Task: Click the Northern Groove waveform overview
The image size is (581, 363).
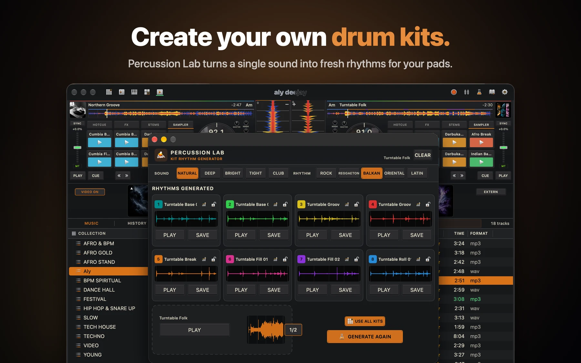Action: click(170, 114)
